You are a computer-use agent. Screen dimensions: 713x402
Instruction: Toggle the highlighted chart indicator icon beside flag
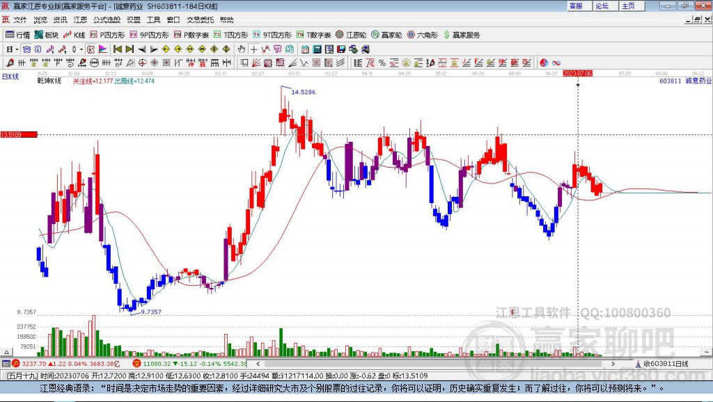[90, 49]
